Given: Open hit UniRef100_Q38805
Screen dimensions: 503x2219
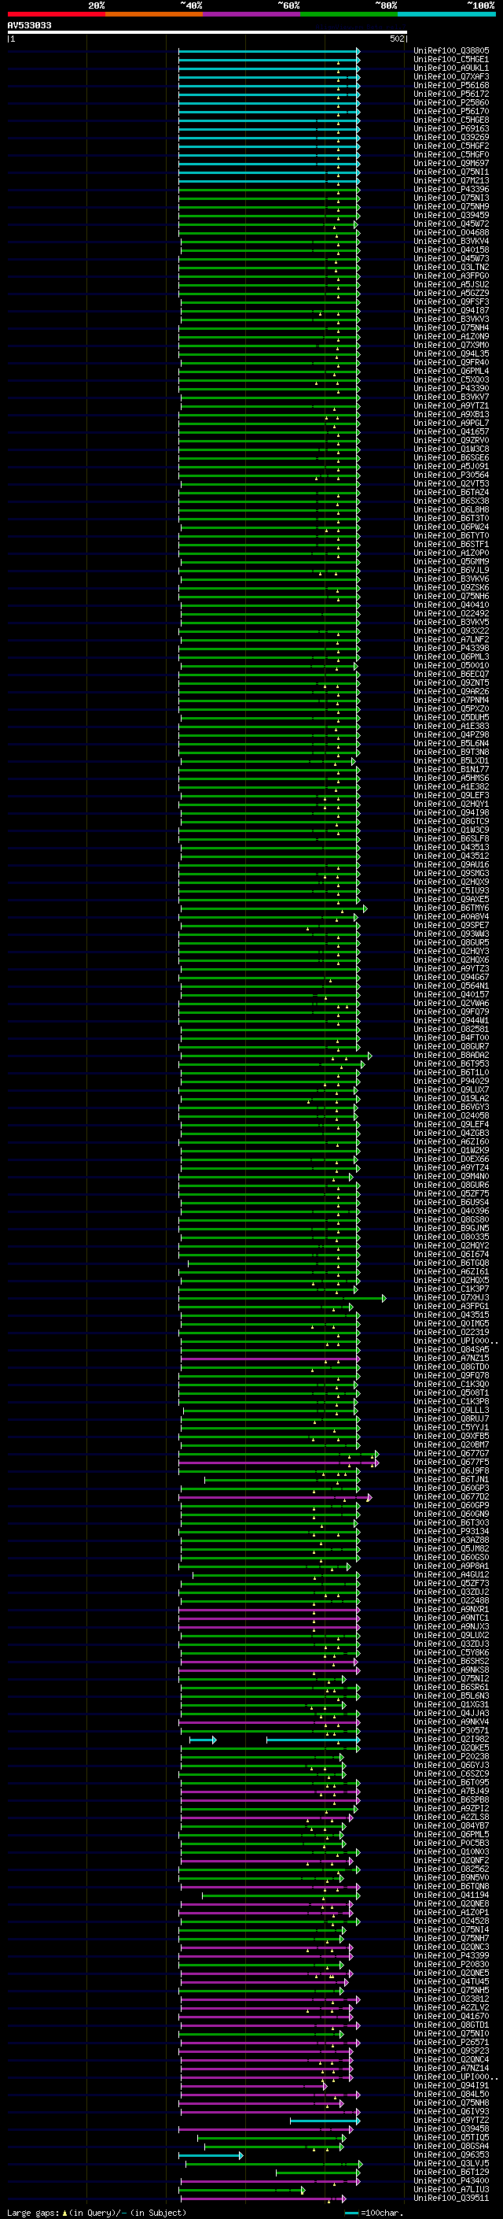Looking at the screenshot, I should 451,51.
